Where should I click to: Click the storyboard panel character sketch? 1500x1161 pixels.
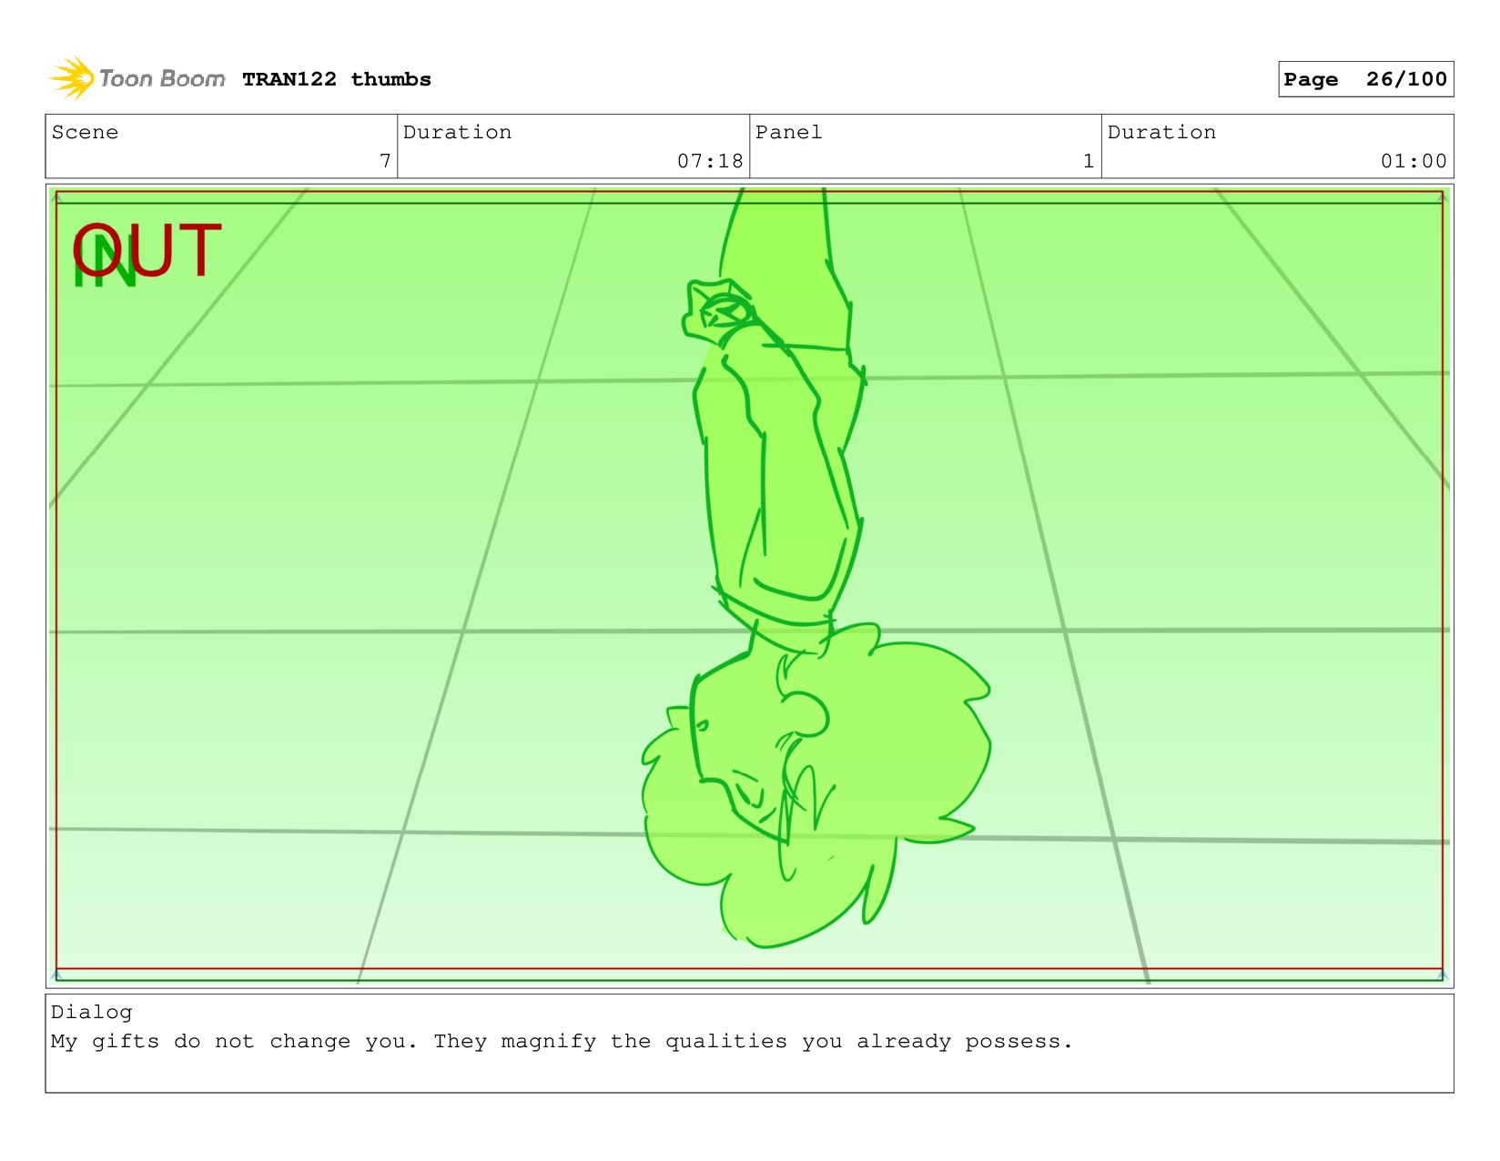(x=816, y=569)
